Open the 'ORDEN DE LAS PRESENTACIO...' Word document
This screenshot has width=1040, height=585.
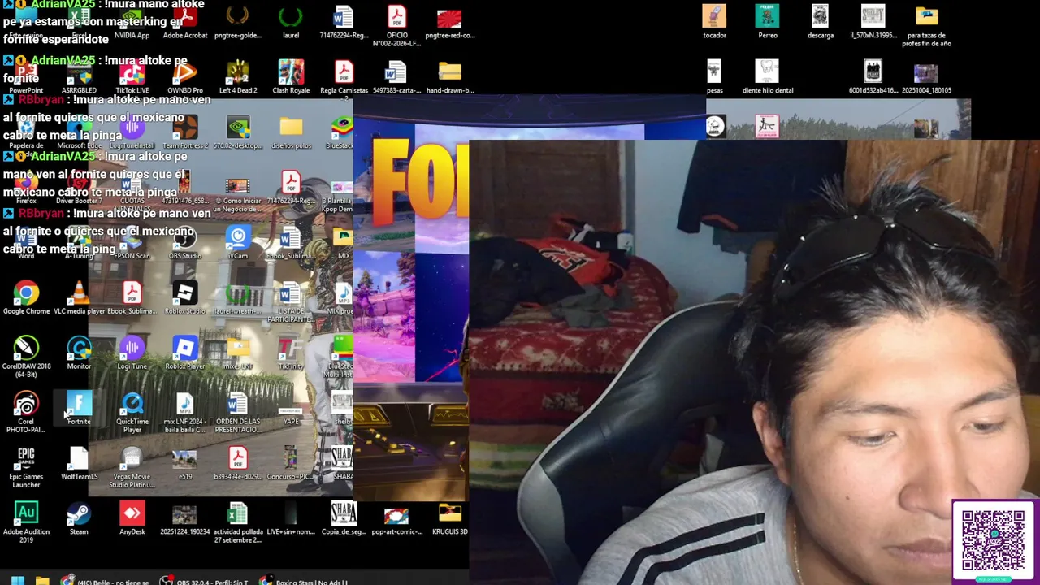(237, 413)
